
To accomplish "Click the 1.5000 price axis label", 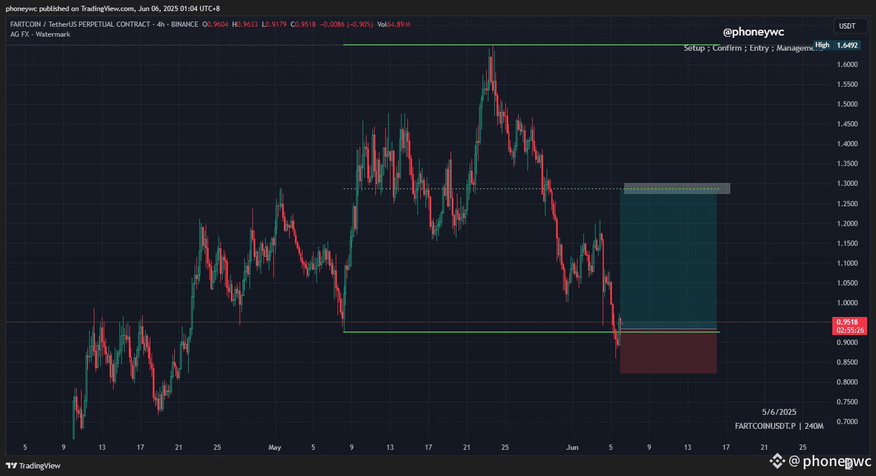I will tap(847, 104).
